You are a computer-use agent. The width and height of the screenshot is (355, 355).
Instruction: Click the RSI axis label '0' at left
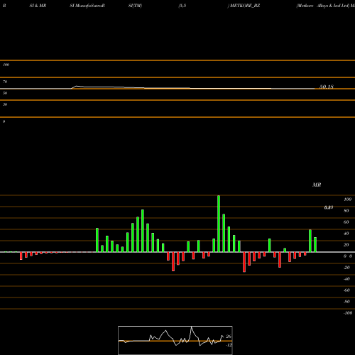(x=4, y=121)
